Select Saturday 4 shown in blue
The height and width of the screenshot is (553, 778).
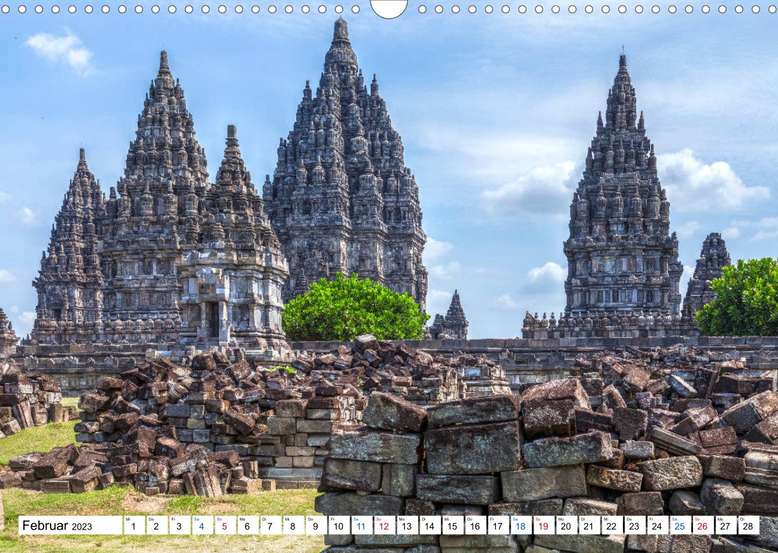click(201, 525)
